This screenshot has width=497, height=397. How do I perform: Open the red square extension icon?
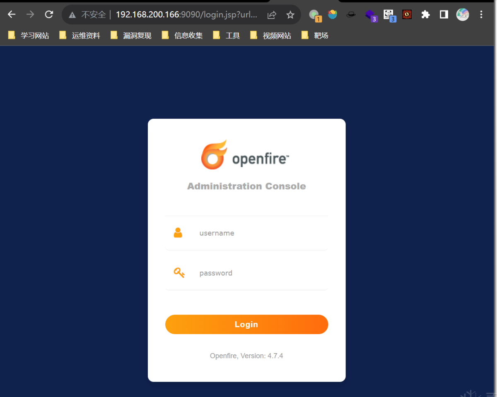407,14
